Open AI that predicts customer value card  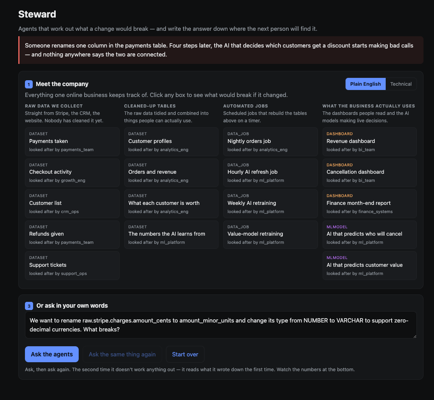click(369, 266)
